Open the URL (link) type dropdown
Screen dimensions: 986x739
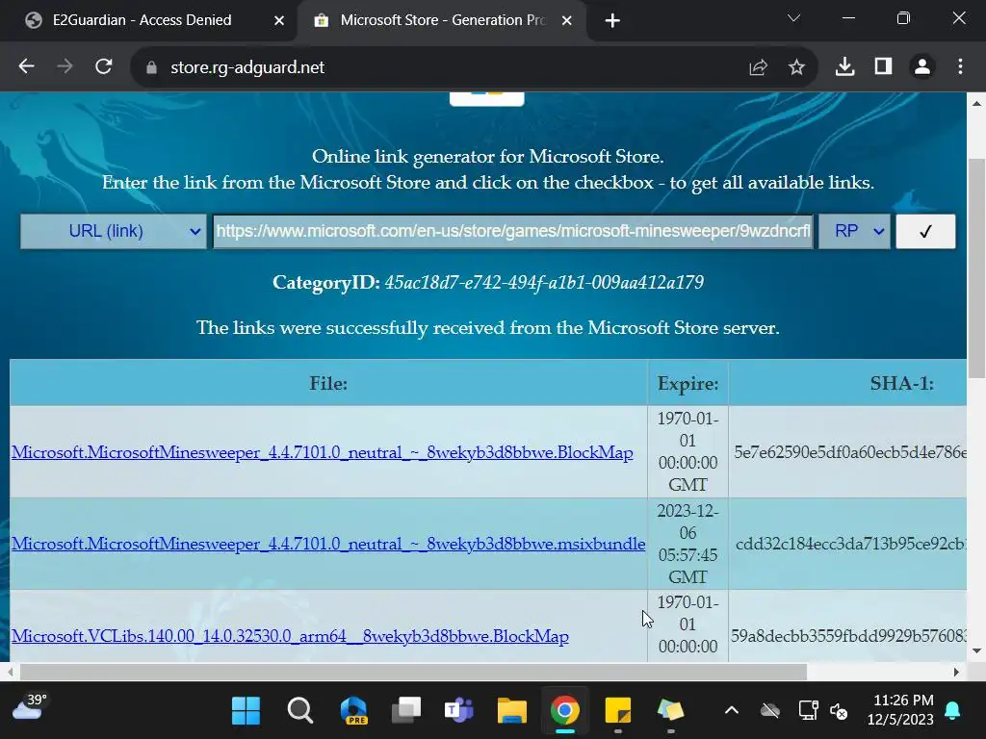[x=114, y=231]
